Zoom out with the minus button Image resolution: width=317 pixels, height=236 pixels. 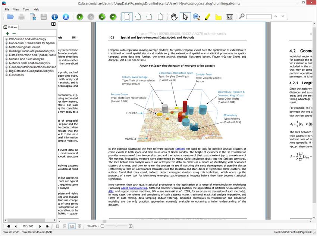[102, 226]
